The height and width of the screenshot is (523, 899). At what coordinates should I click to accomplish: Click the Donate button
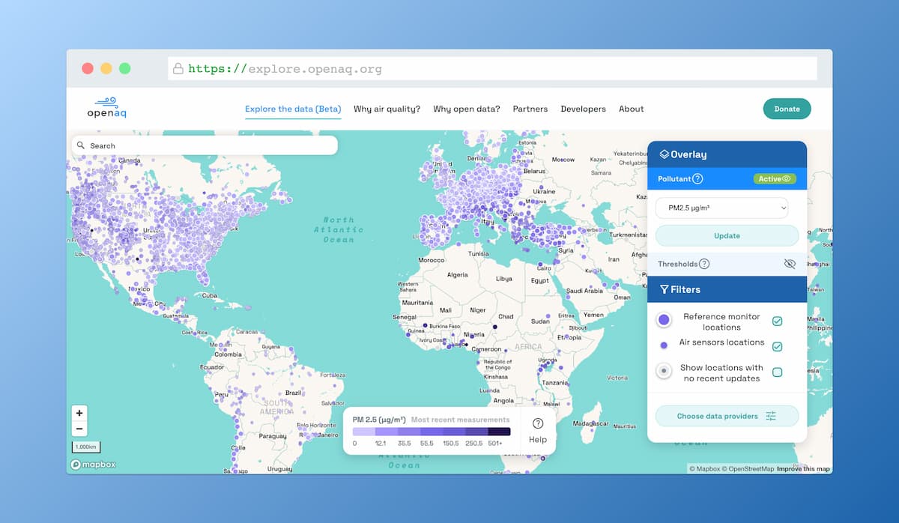click(787, 109)
